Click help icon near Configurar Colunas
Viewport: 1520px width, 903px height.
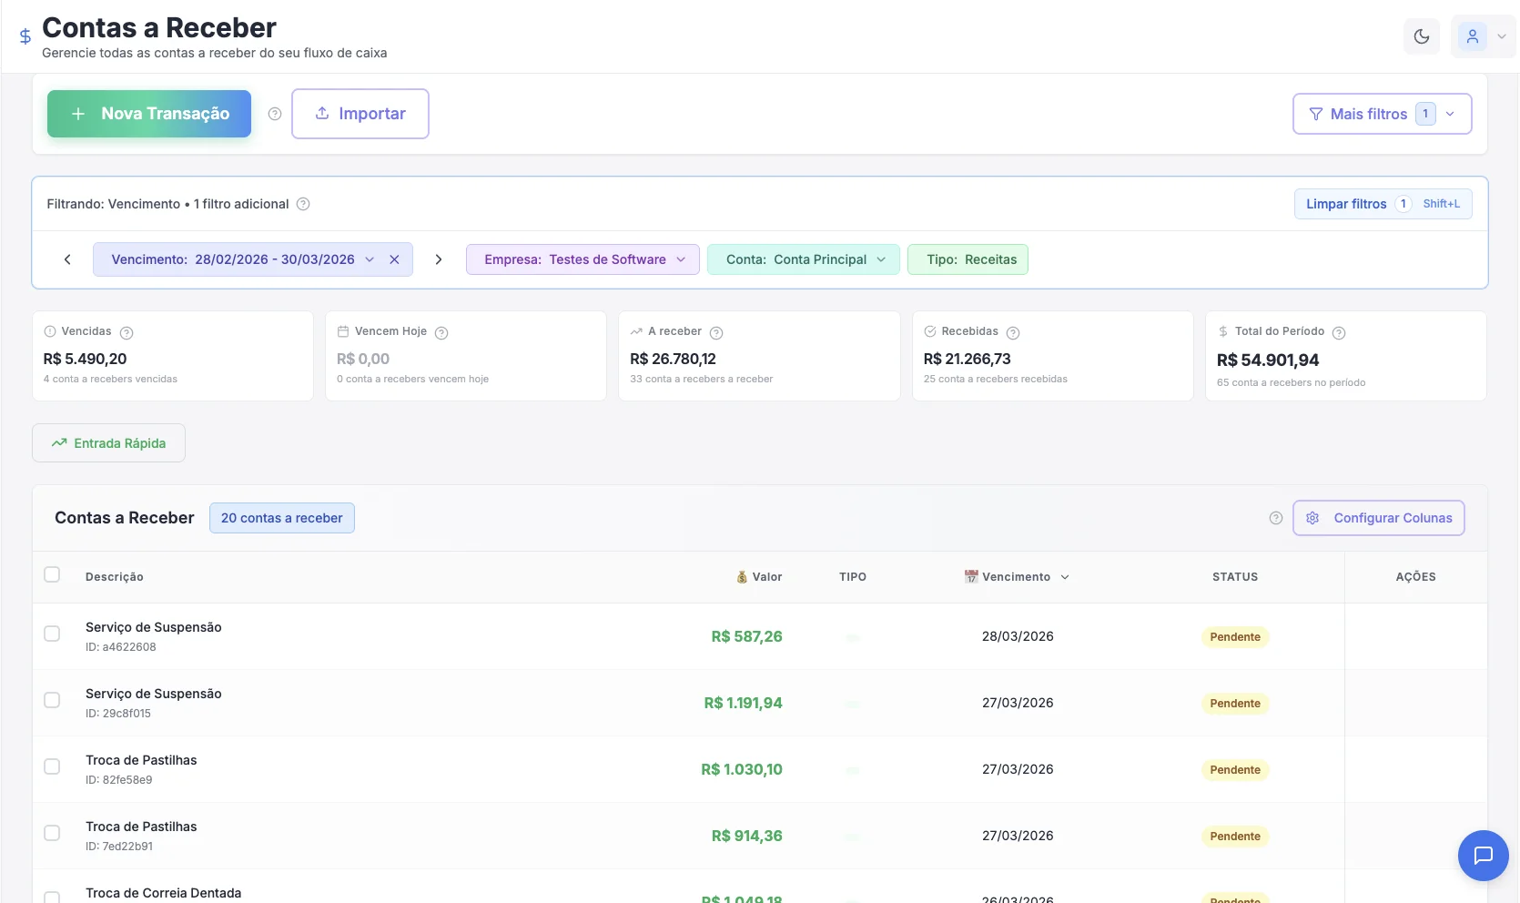(x=1275, y=518)
